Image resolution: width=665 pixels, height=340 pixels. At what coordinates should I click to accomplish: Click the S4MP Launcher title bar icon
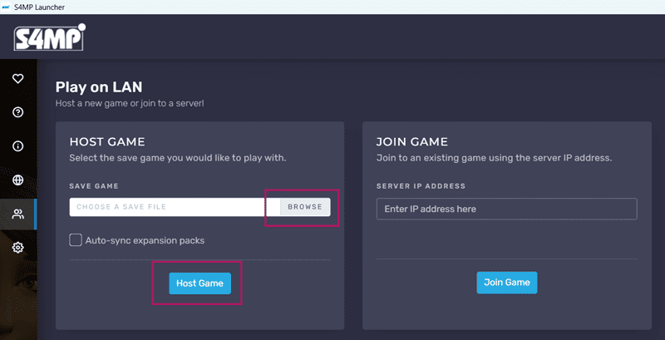(6, 7)
